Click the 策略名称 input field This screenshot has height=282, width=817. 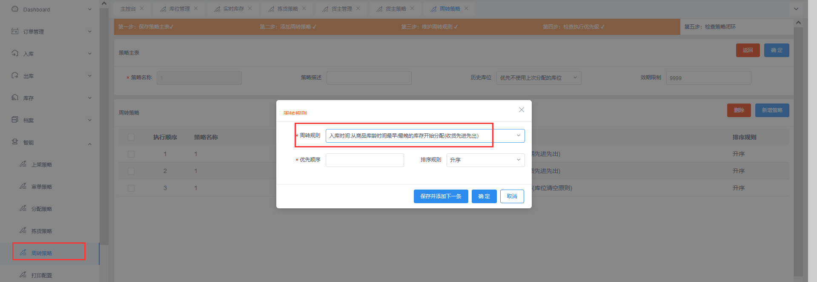pos(199,78)
